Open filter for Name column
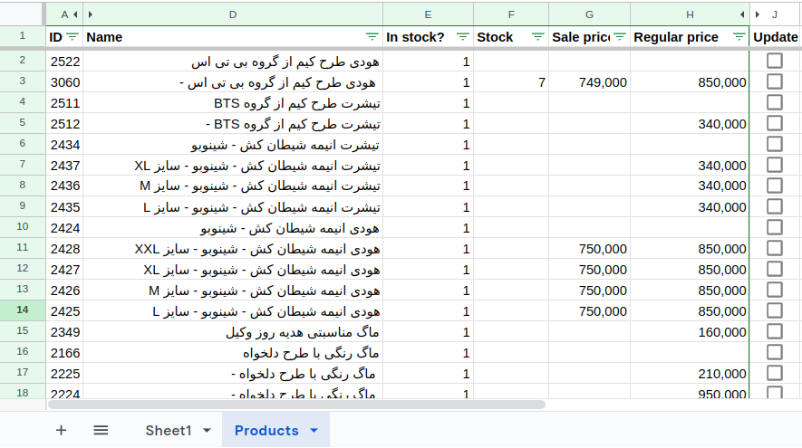Screen dimensions: 802x448 (x=372, y=37)
